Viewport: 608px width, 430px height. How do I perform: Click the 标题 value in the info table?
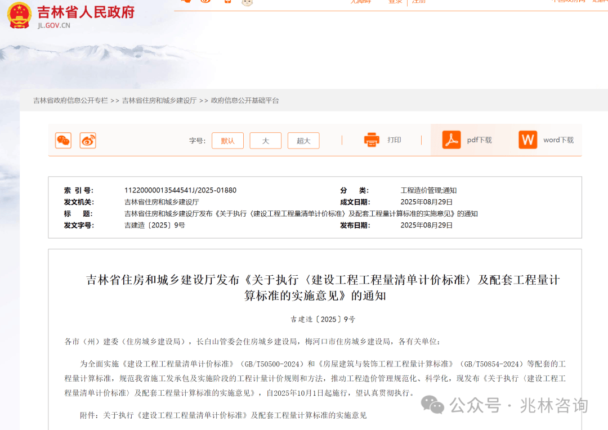(301, 214)
